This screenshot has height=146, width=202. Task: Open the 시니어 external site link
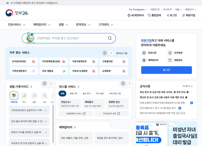167,10
